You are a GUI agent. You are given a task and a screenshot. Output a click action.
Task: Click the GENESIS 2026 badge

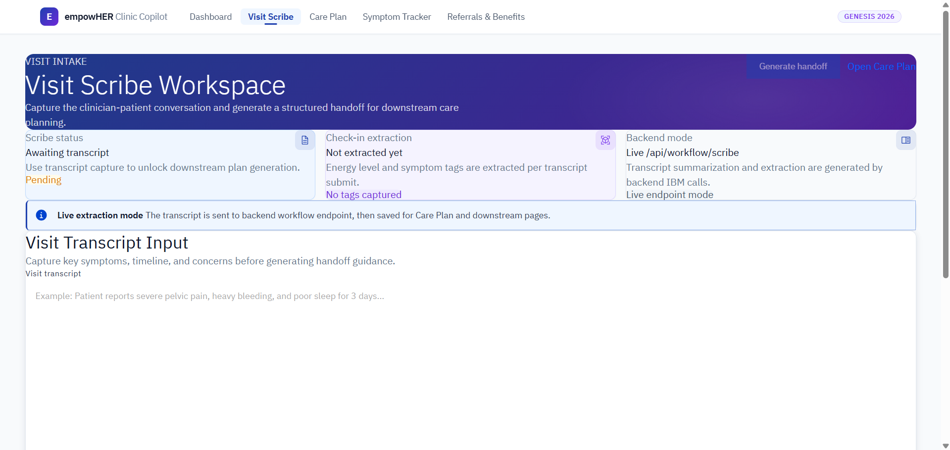coord(869,16)
